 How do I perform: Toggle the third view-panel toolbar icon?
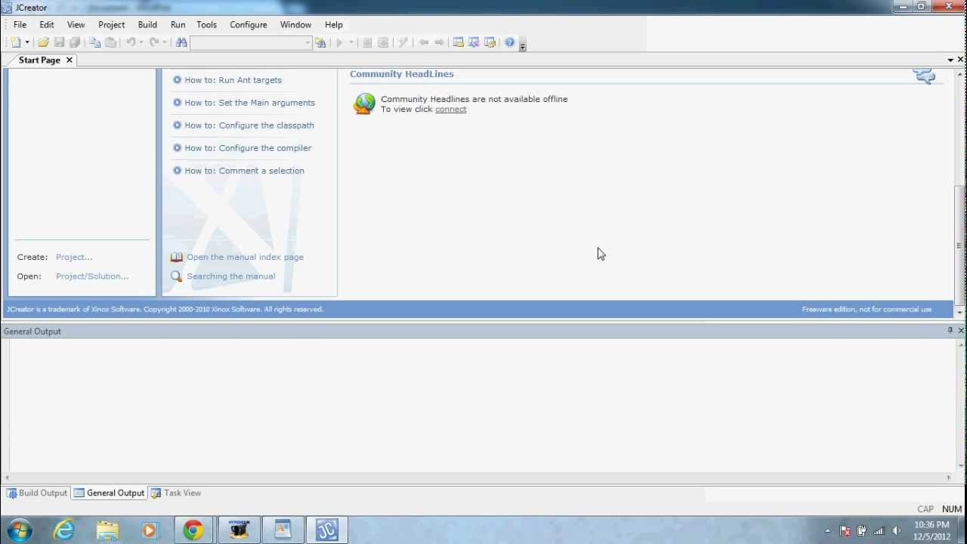click(x=490, y=43)
